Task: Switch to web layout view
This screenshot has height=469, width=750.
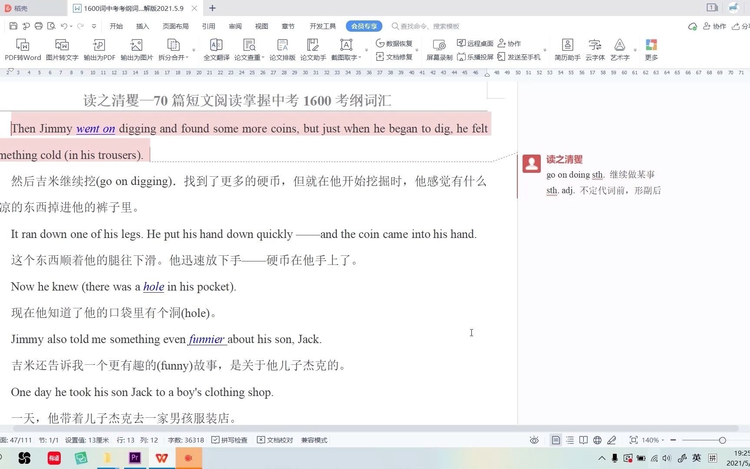Action: pos(598,440)
